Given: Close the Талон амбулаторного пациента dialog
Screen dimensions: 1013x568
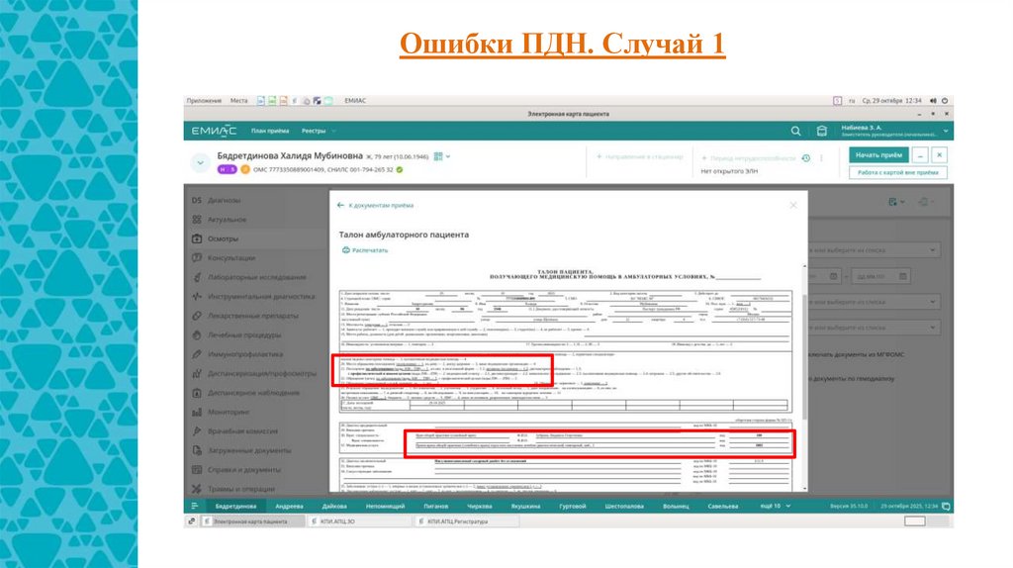Looking at the screenshot, I should [793, 205].
